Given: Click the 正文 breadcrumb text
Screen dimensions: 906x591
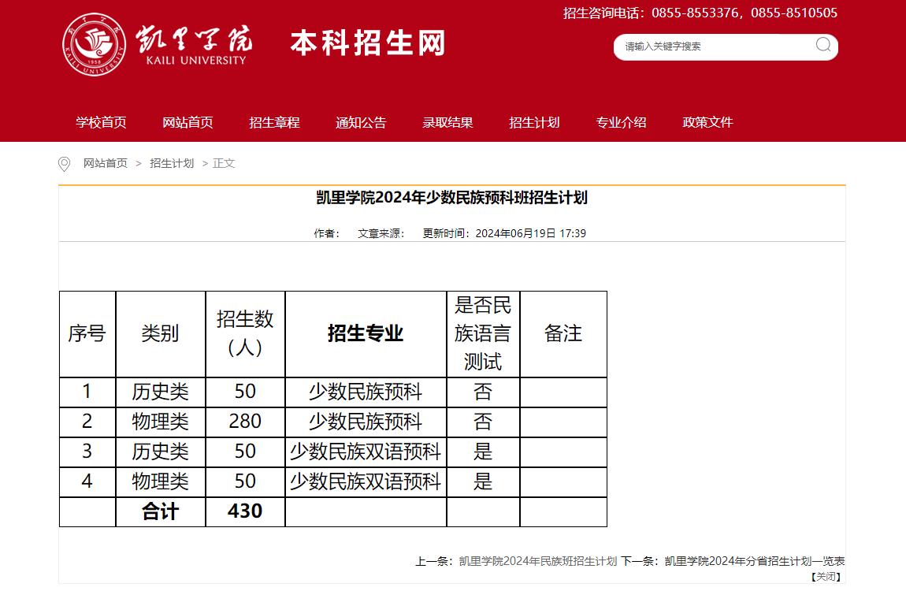Looking at the screenshot, I should [x=225, y=163].
